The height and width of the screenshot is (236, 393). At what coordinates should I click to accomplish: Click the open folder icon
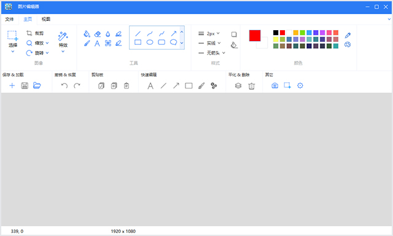[37, 85]
